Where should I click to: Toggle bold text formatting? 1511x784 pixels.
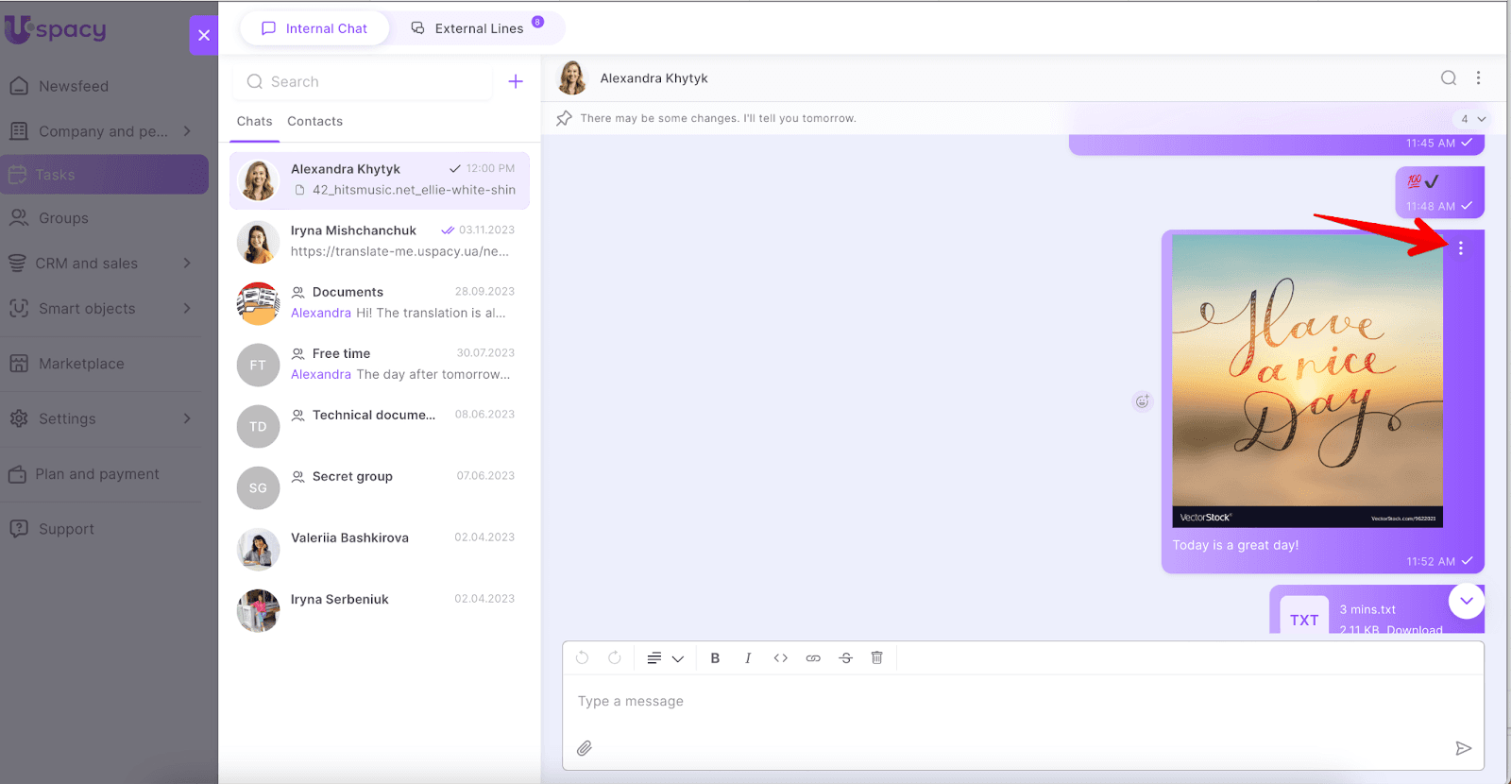coord(715,658)
